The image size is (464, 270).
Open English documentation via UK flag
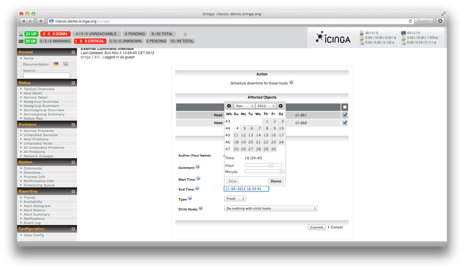tap(66, 64)
